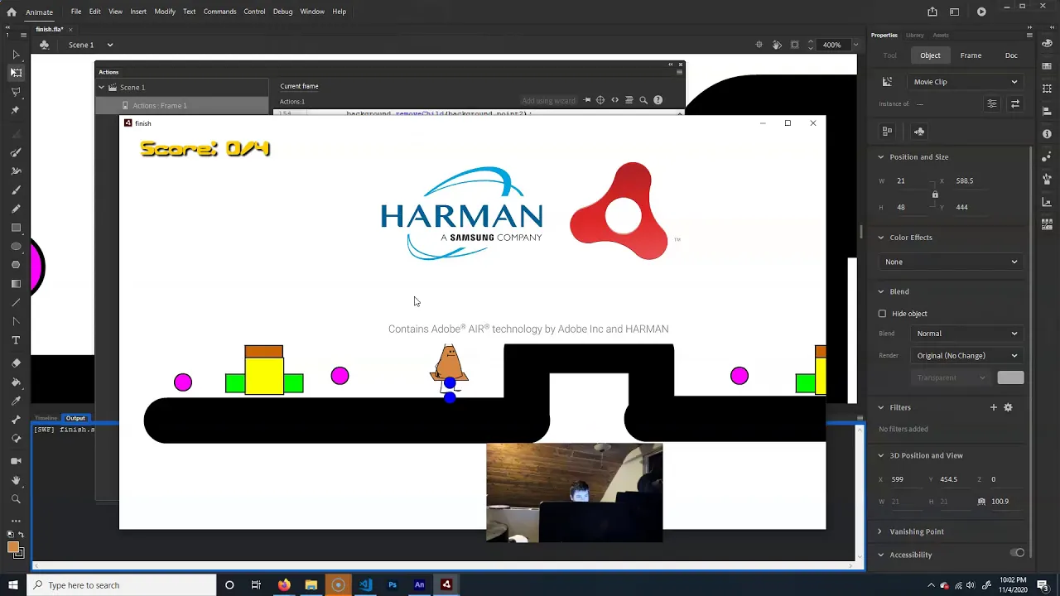The image size is (1060, 596).
Task: Open the Debug menu
Action: pyautogui.click(x=282, y=12)
